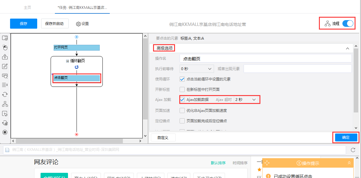
Task: Click the 要点击的元素 标签:A, 文本:A text
Action: [x=180, y=38]
